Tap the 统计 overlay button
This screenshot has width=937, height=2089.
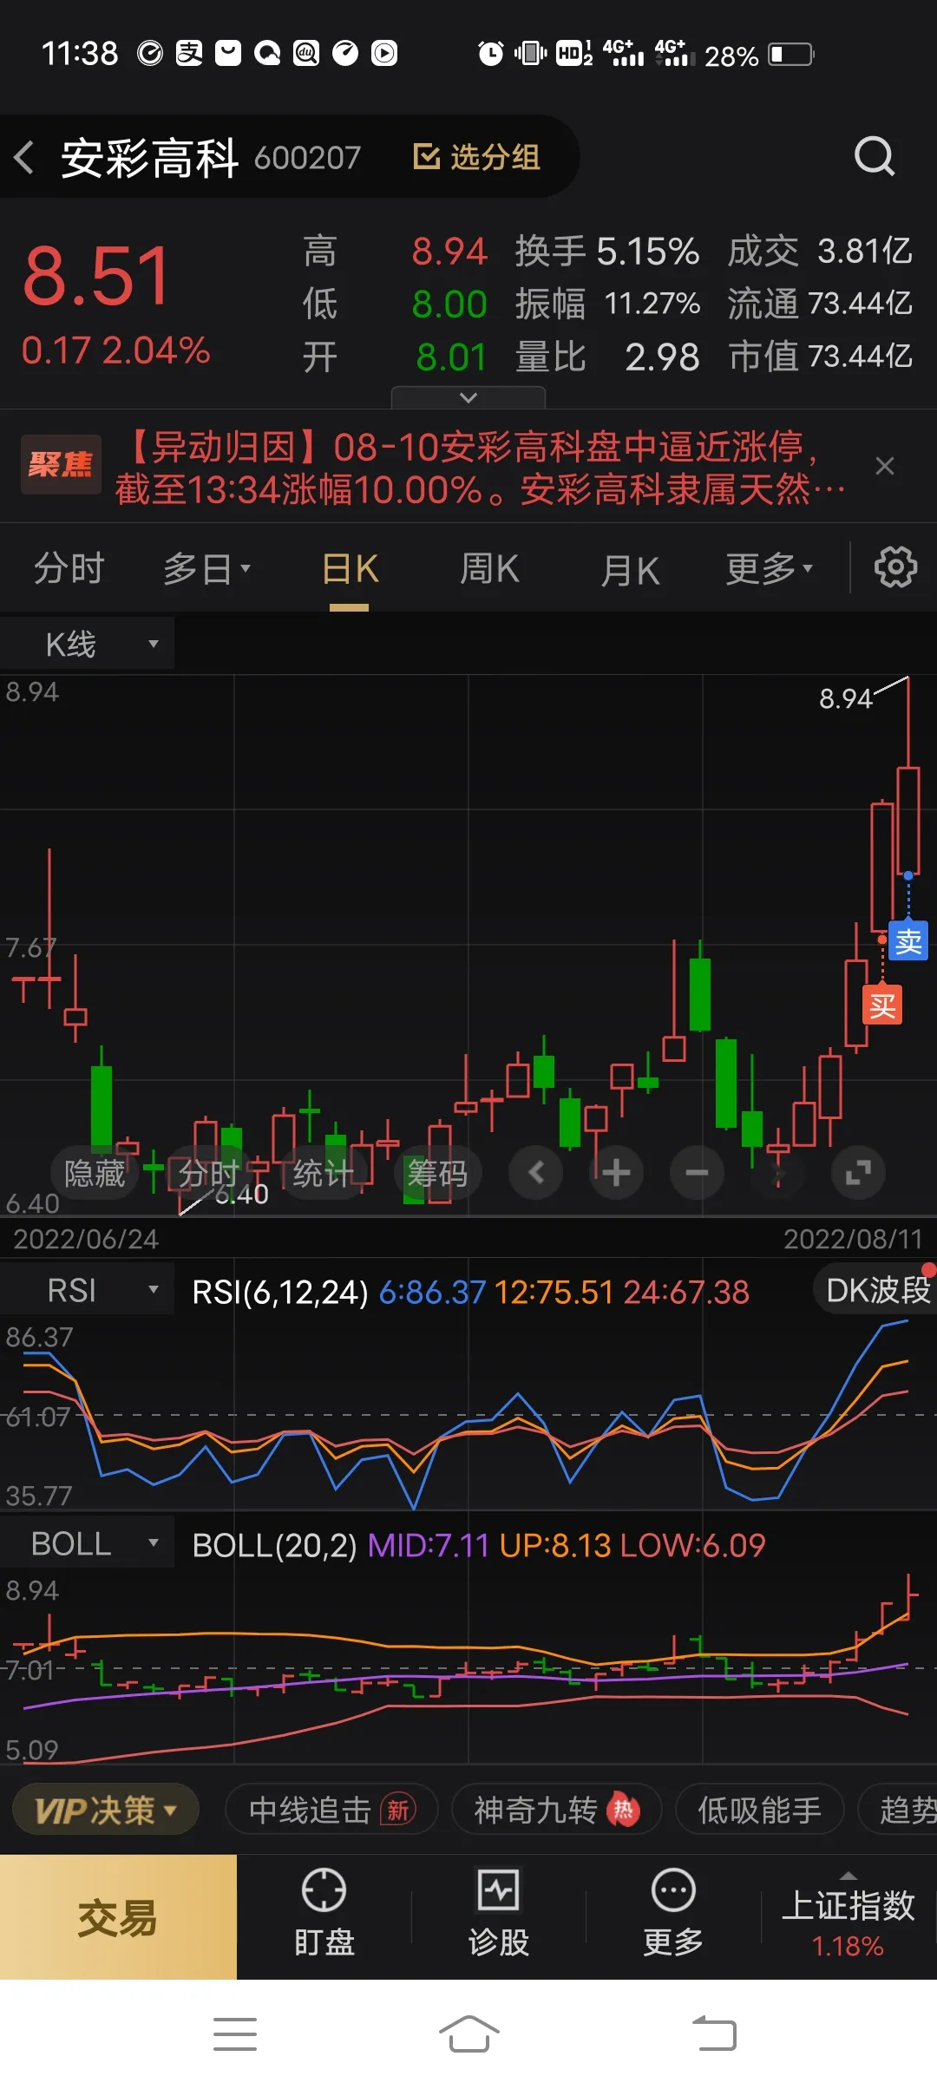click(x=323, y=1173)
